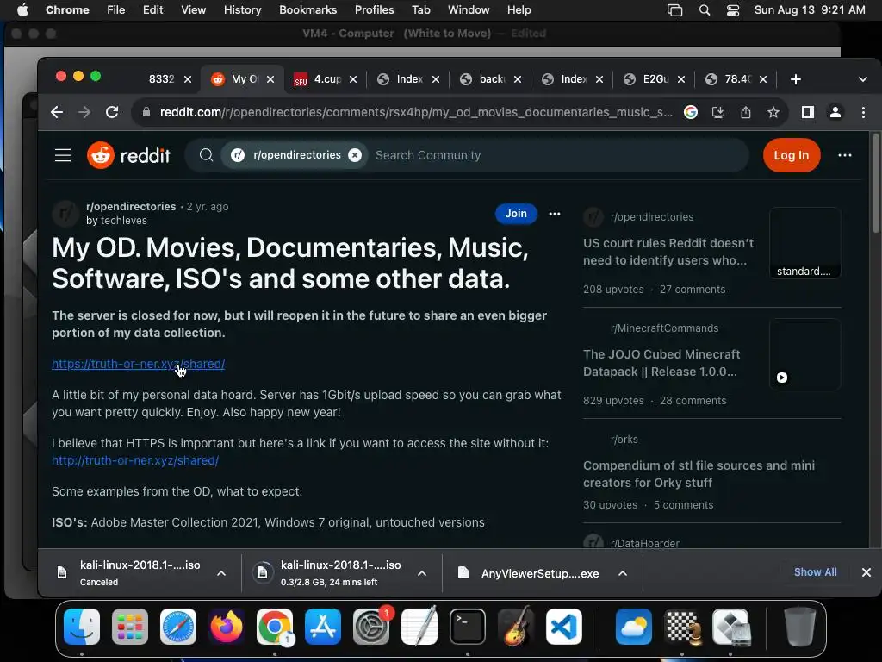Open a new Chrome tab
The image size is (882, 662).
[x=795, y=79]
